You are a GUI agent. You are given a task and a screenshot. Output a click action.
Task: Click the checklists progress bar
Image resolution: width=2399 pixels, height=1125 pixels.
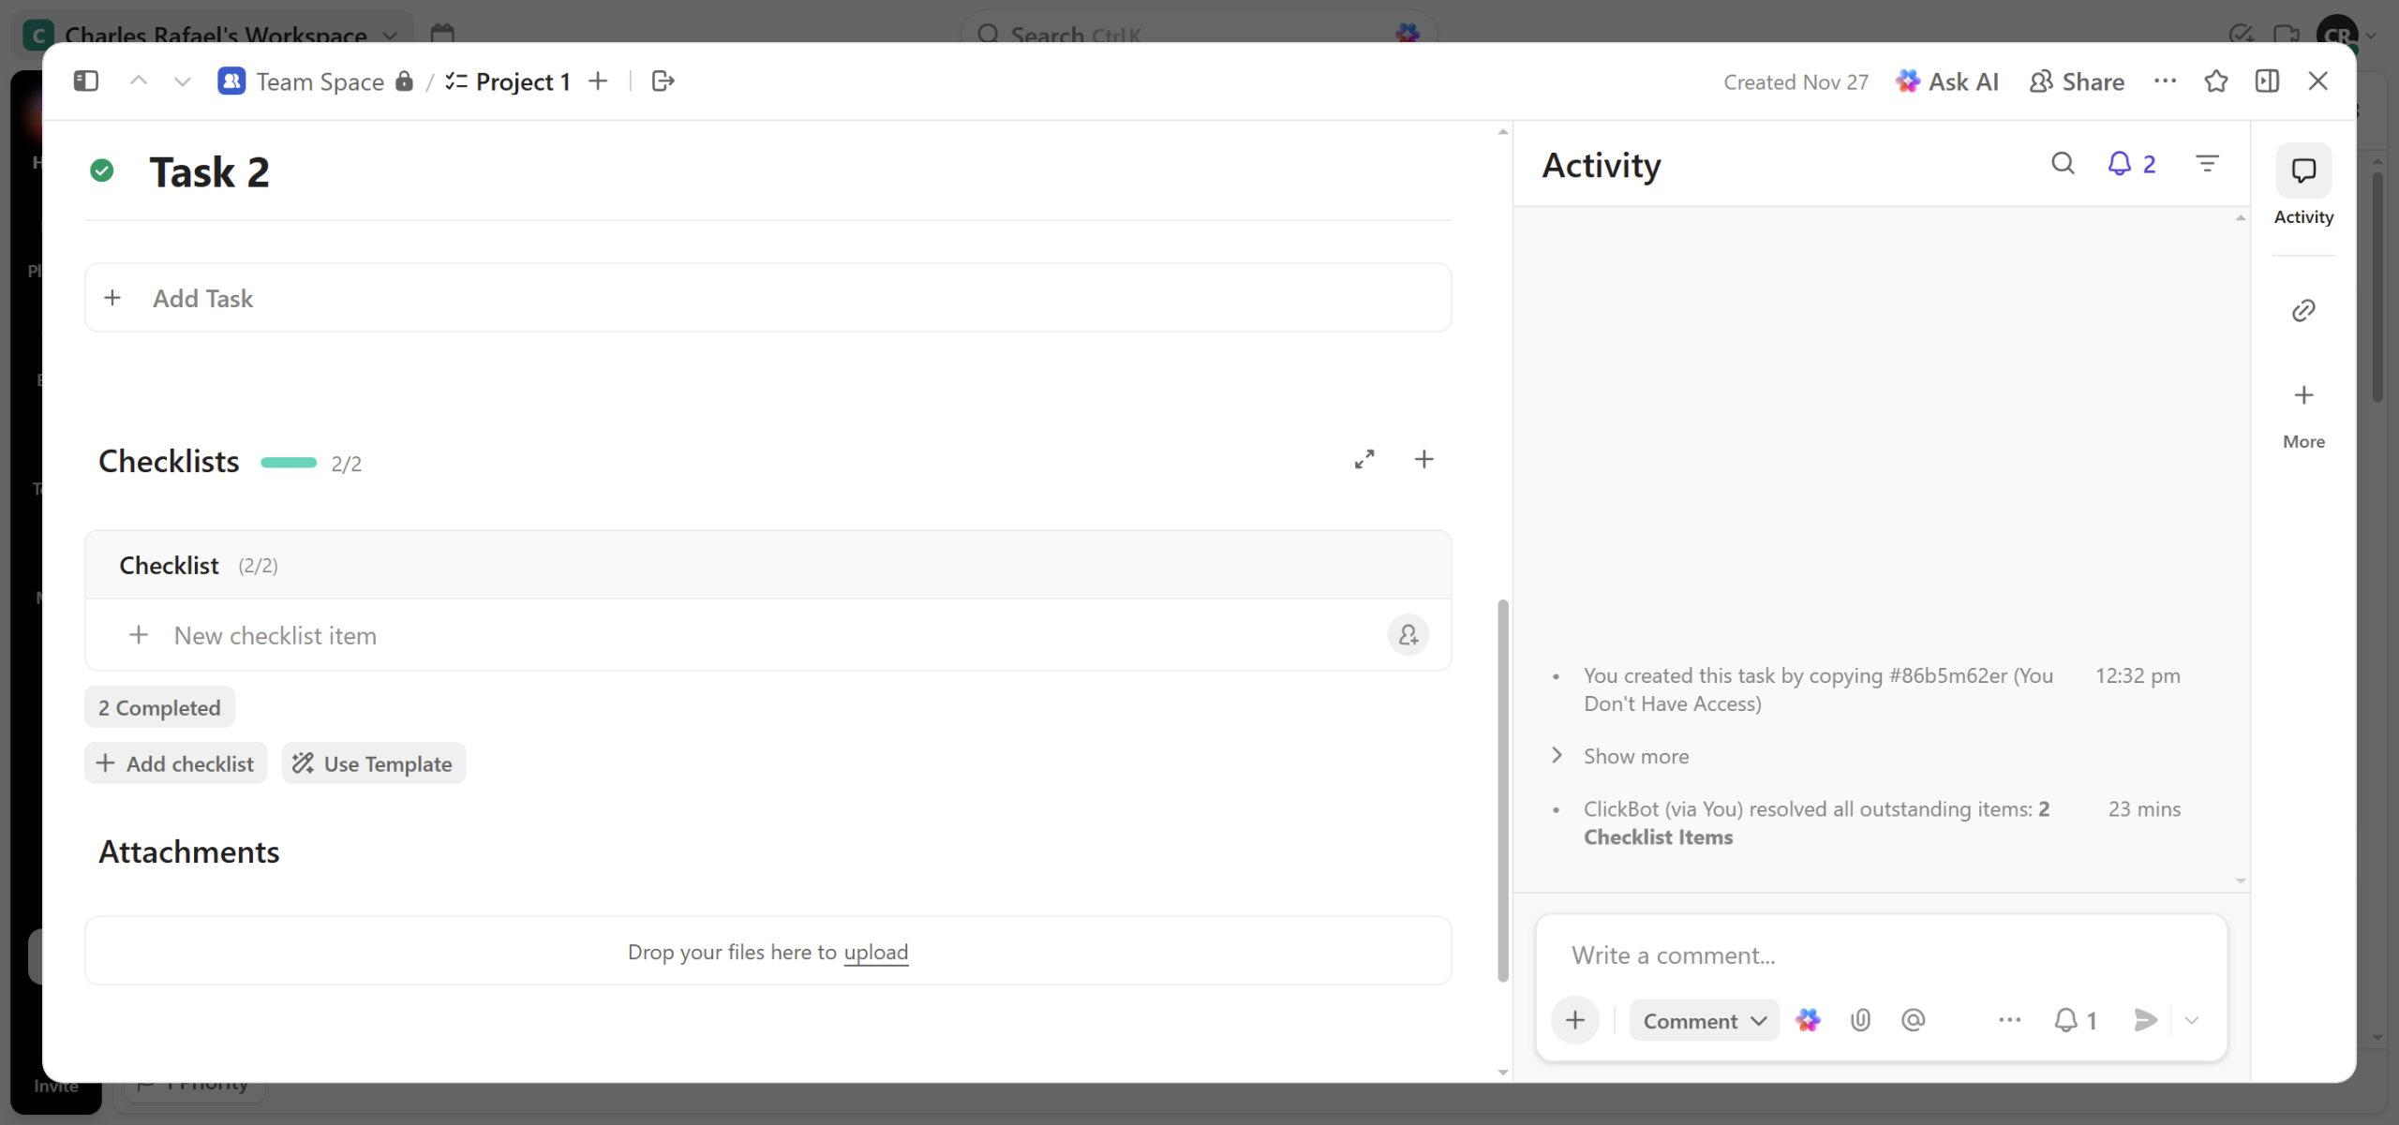point(289,463)
